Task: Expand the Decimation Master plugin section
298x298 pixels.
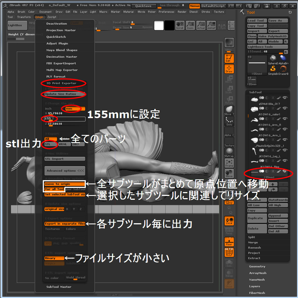Action: tap(62, 57)
